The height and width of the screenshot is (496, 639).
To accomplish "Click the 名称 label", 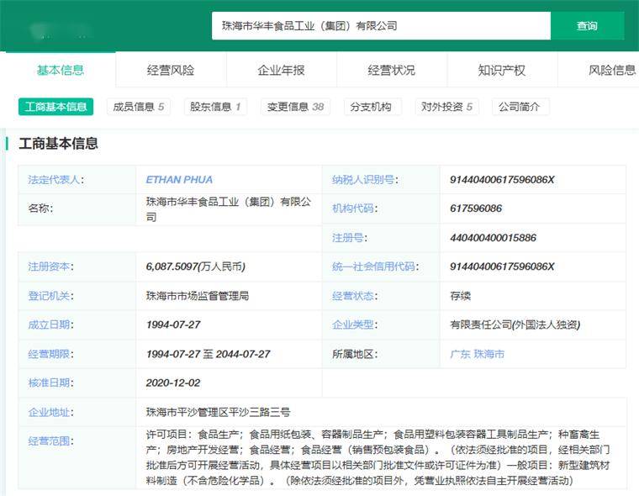I will (40, 208).
